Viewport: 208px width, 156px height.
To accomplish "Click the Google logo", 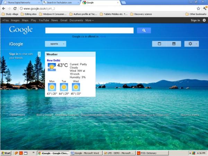I will point(21,30).
